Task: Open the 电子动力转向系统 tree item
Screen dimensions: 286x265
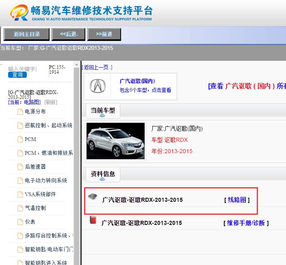Action: pos(46,180)
